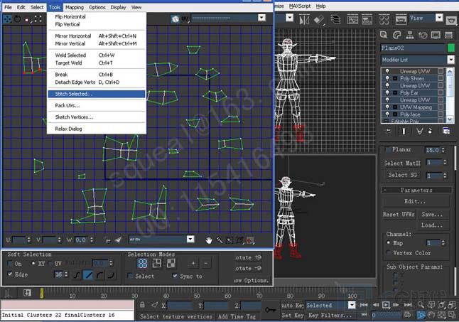459x322 pixels.
Task: Click Configure Modifier Sets icon
Action: [446, 131]
